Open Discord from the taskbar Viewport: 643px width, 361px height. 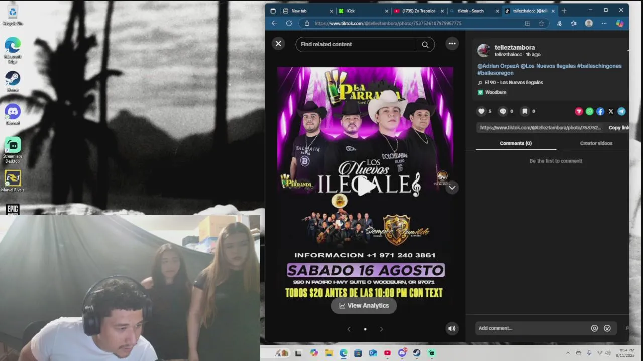coord(402,353)
